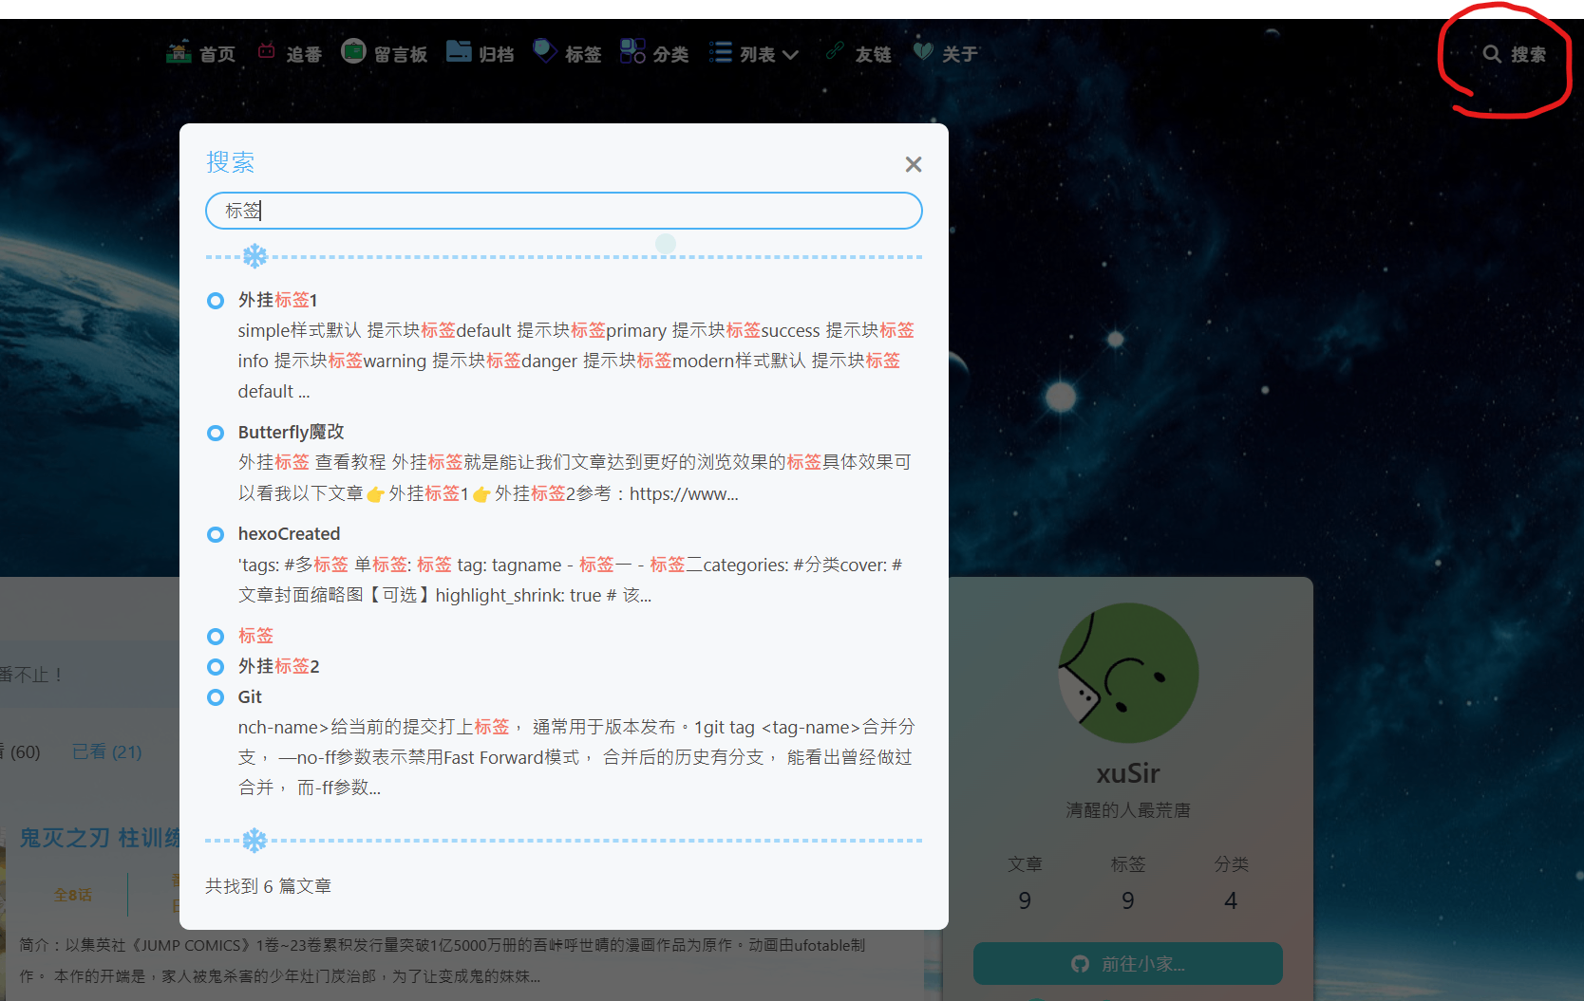Image resolution: width=1584 pixels, height=1001 pixels.
Task: Click the folder icon beside 归档
Action: tap(459, 51)
